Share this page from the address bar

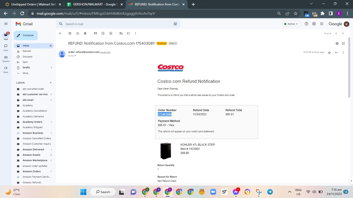coord(287,13)
